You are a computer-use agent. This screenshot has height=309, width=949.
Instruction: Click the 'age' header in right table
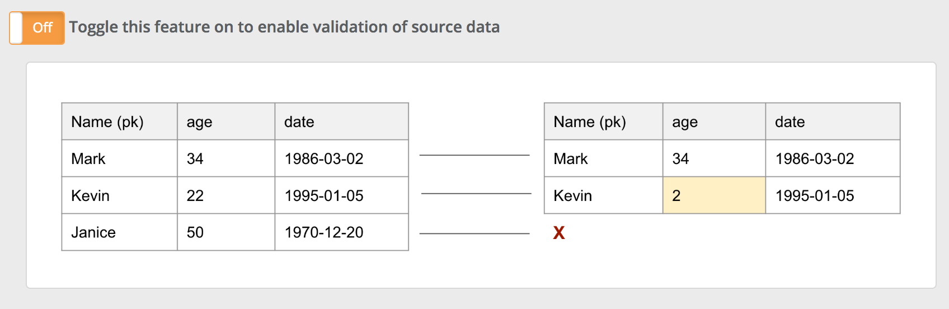tap(713, 121)
